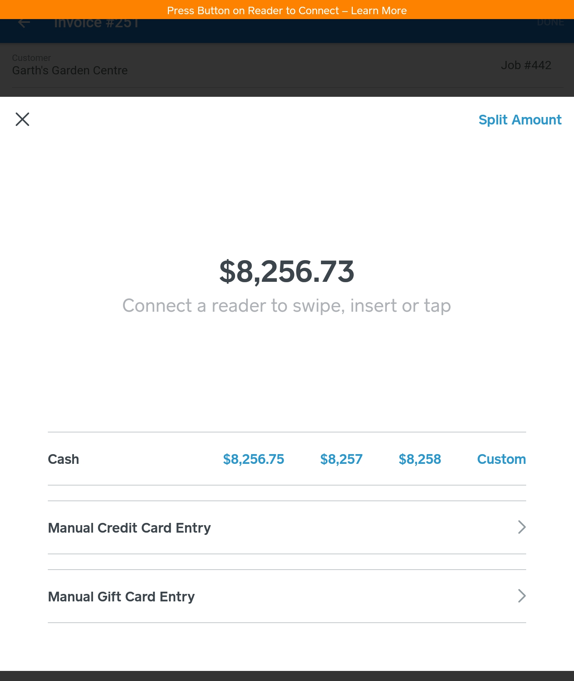Screen dimensions: 574x681
Task: Tap the $8,256.73 total amount
Action: (287, 272)
